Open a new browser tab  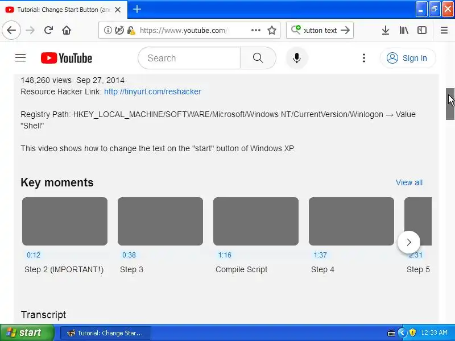point(137,9)
